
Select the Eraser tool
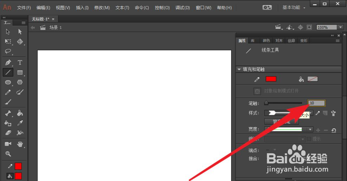click(8, 133)
